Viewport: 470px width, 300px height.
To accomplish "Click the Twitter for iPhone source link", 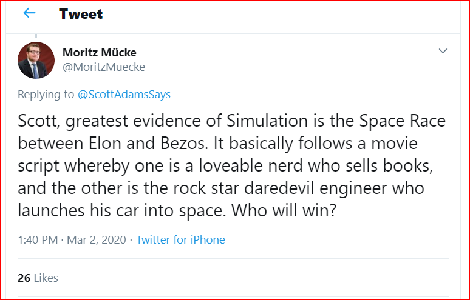I will (x=180, y=240).
